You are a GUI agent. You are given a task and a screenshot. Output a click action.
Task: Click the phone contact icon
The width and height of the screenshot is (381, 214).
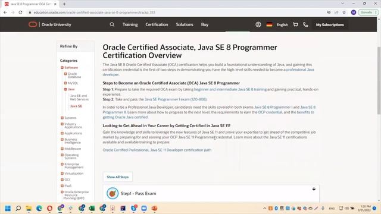click(x=305, y=24)
